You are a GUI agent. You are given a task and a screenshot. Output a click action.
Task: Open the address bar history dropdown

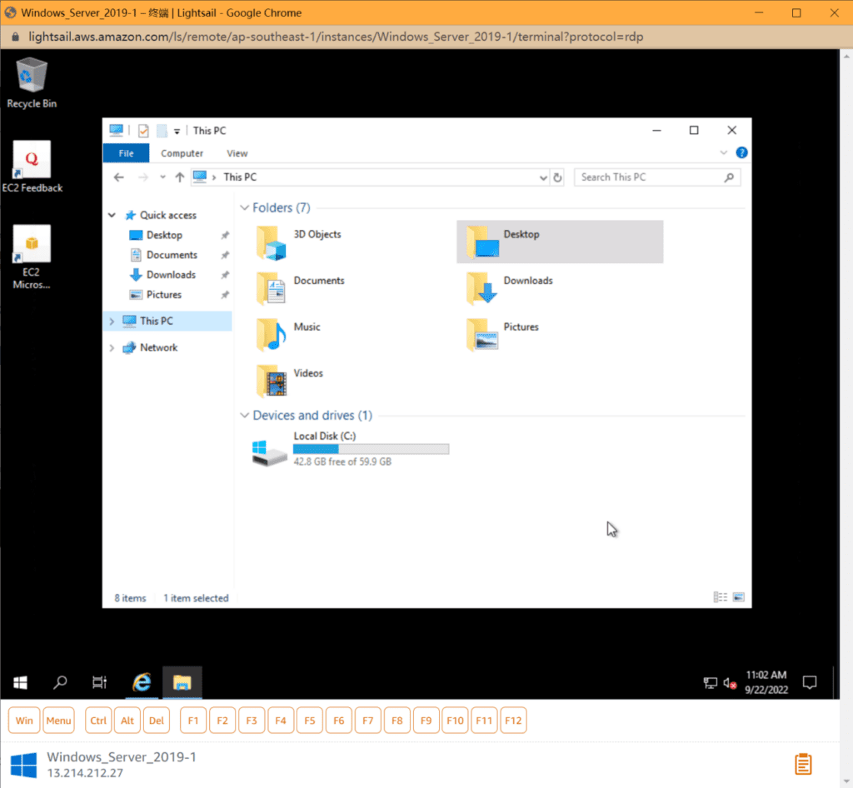pos(543,177)
